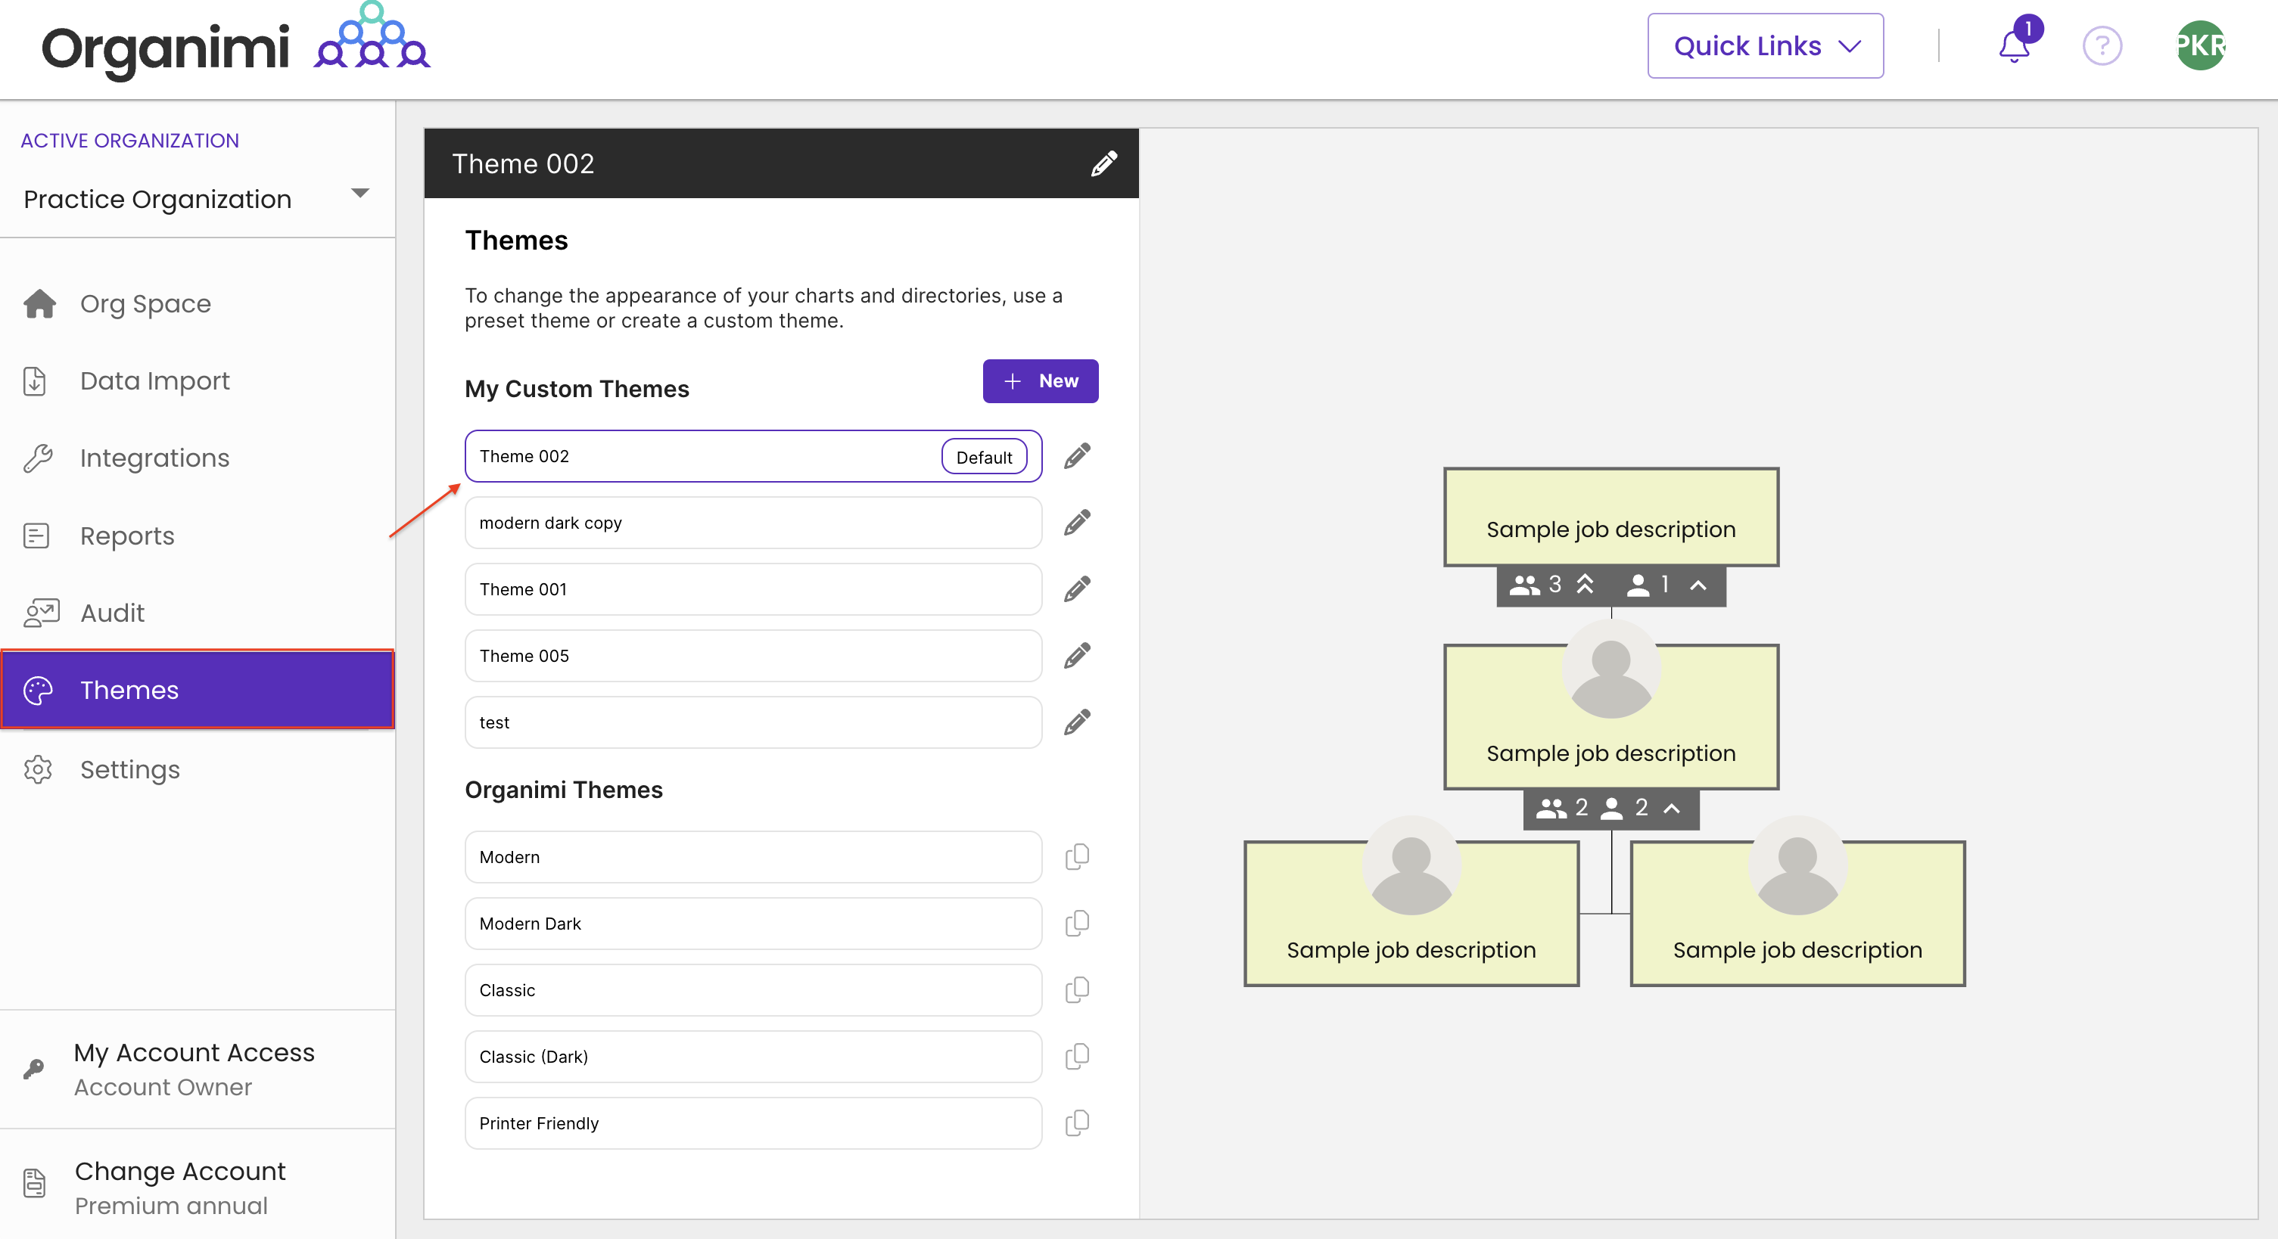Copy the Printer Friendly theme

point(1076,1123)
